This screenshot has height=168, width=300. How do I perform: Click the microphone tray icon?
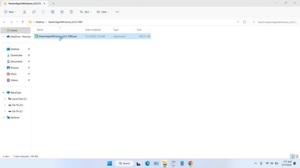(x=261, y=163)
